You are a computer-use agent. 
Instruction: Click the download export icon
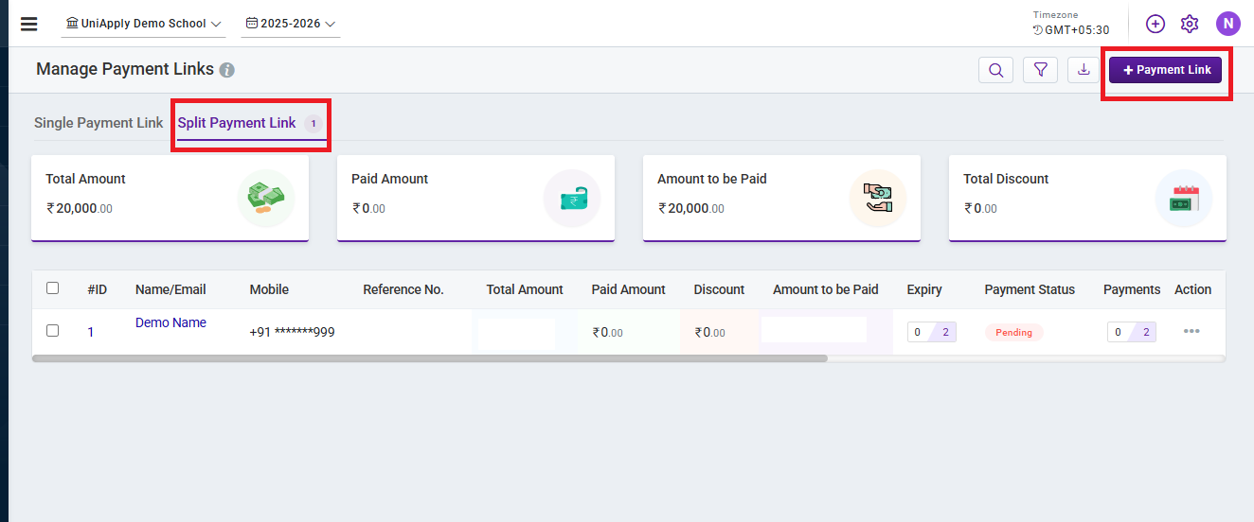1084,70
